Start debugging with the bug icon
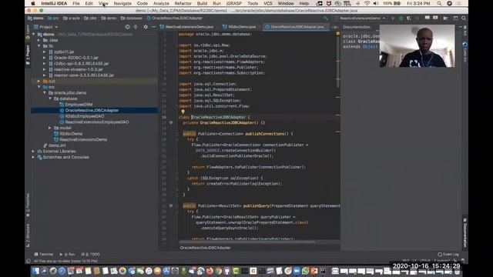Screen dimensions: 493x277 point(401,18)
